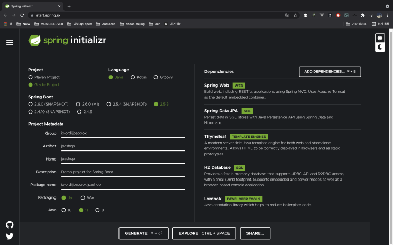Click the tab search down-arrow icon

(x=387, y=6)
